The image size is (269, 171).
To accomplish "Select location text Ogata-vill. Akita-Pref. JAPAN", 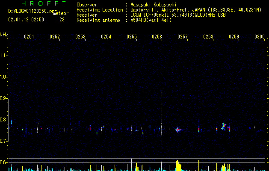I will [168, 10].
